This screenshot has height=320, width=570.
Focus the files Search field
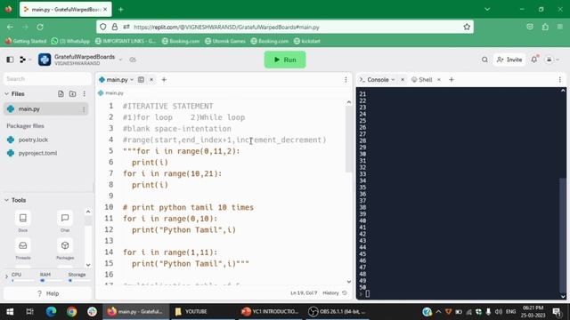coord(47,79)
